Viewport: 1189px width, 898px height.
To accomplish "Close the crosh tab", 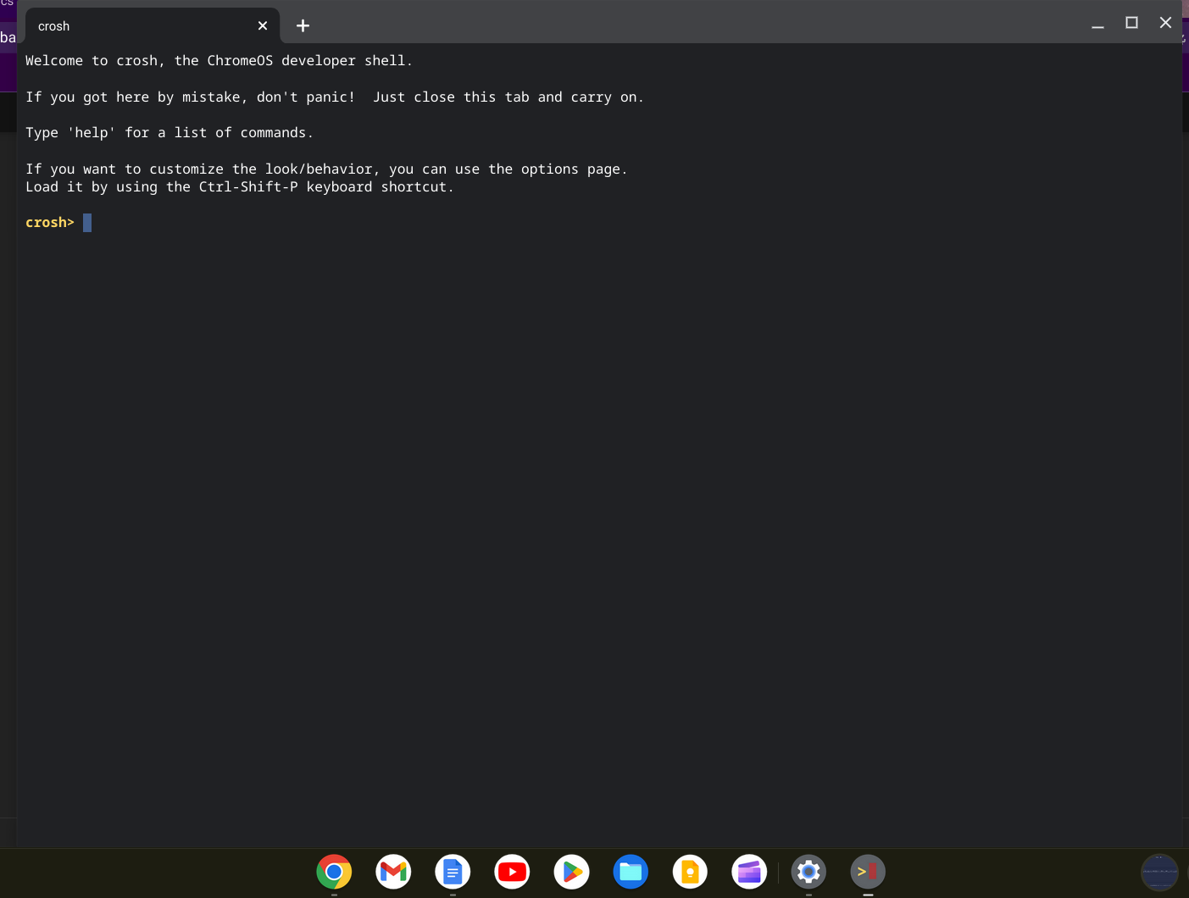I will [263, 26].
